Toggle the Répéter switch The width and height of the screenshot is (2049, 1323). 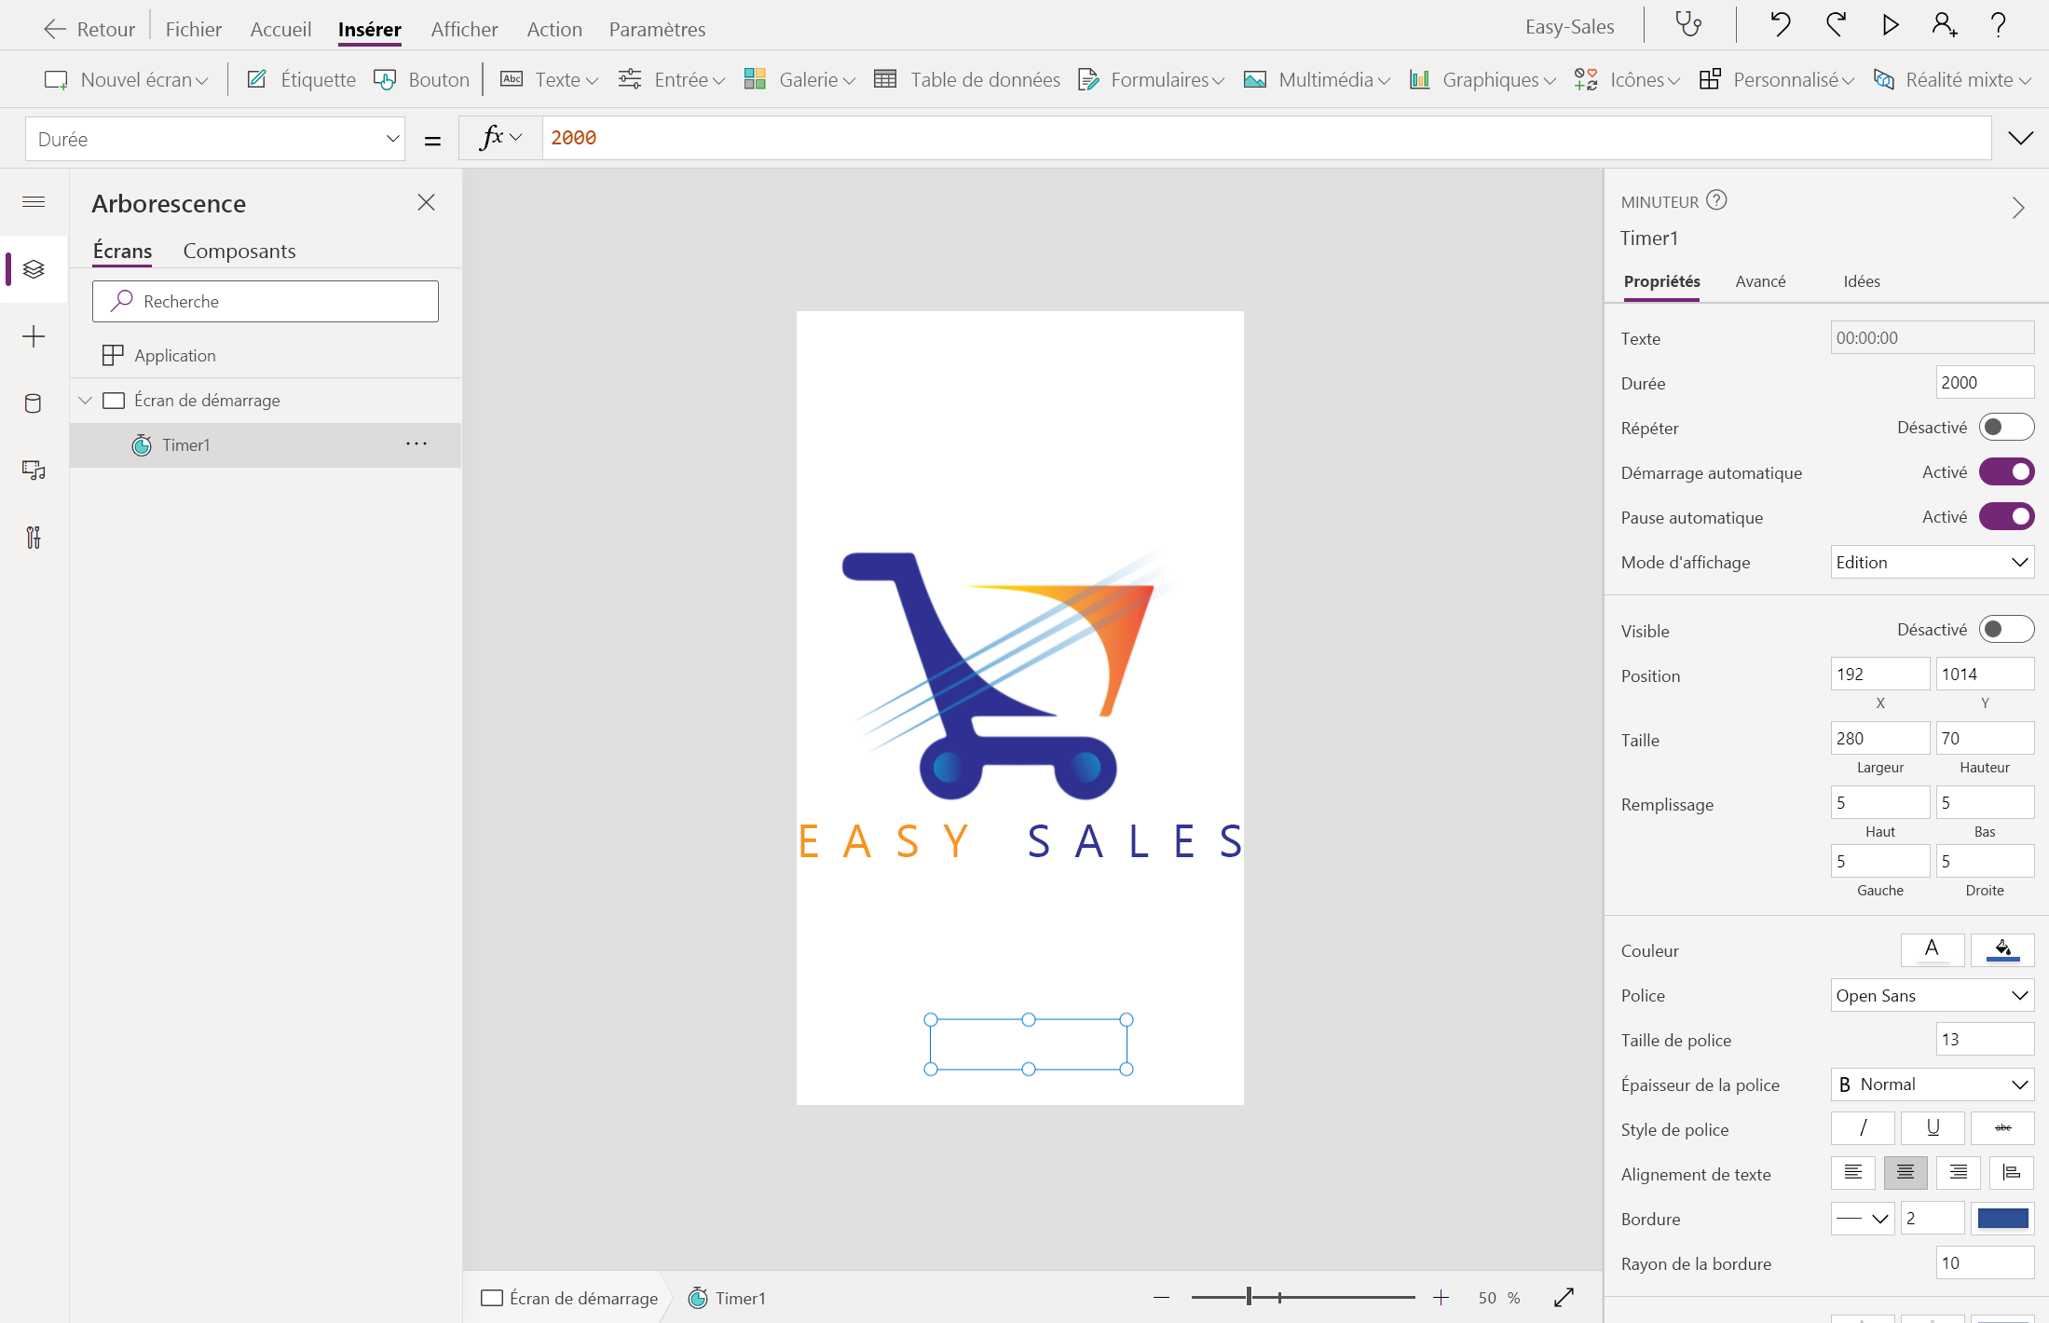coord(2006,427)
